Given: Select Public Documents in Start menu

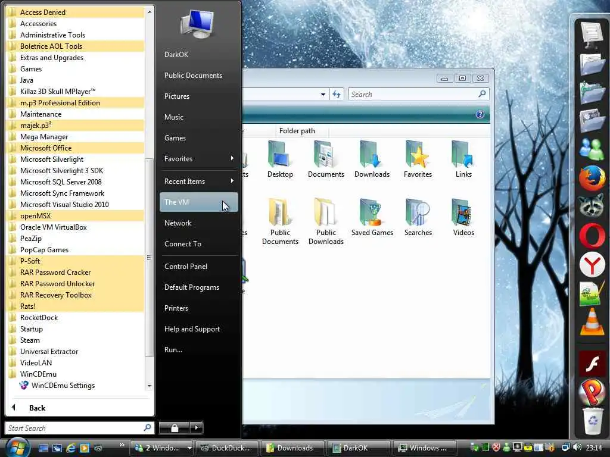Looking at the screenshot, I should pyautogui.click(x=199, y=76).
